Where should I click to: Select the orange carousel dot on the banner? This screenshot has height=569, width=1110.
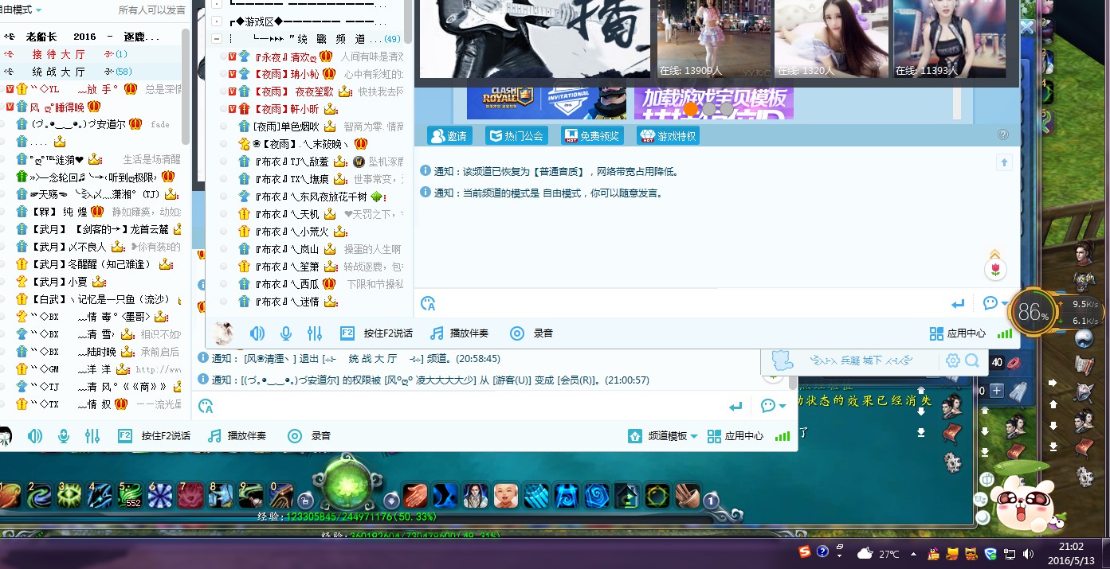tap(691, 108)
